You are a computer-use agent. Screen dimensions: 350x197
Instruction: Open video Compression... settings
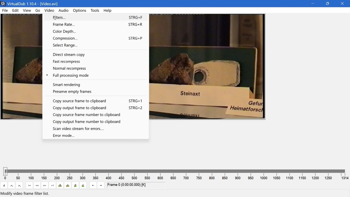(96, 38)
